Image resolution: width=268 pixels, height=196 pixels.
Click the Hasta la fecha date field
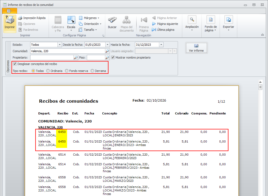(x=147, y=45)
